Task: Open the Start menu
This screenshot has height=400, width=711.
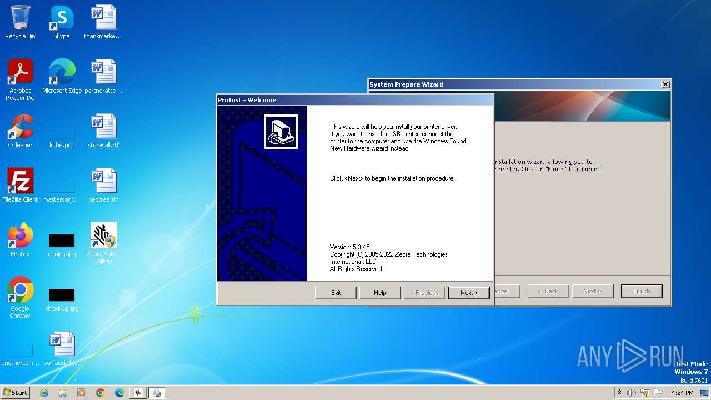Action: tap(16, 393)
